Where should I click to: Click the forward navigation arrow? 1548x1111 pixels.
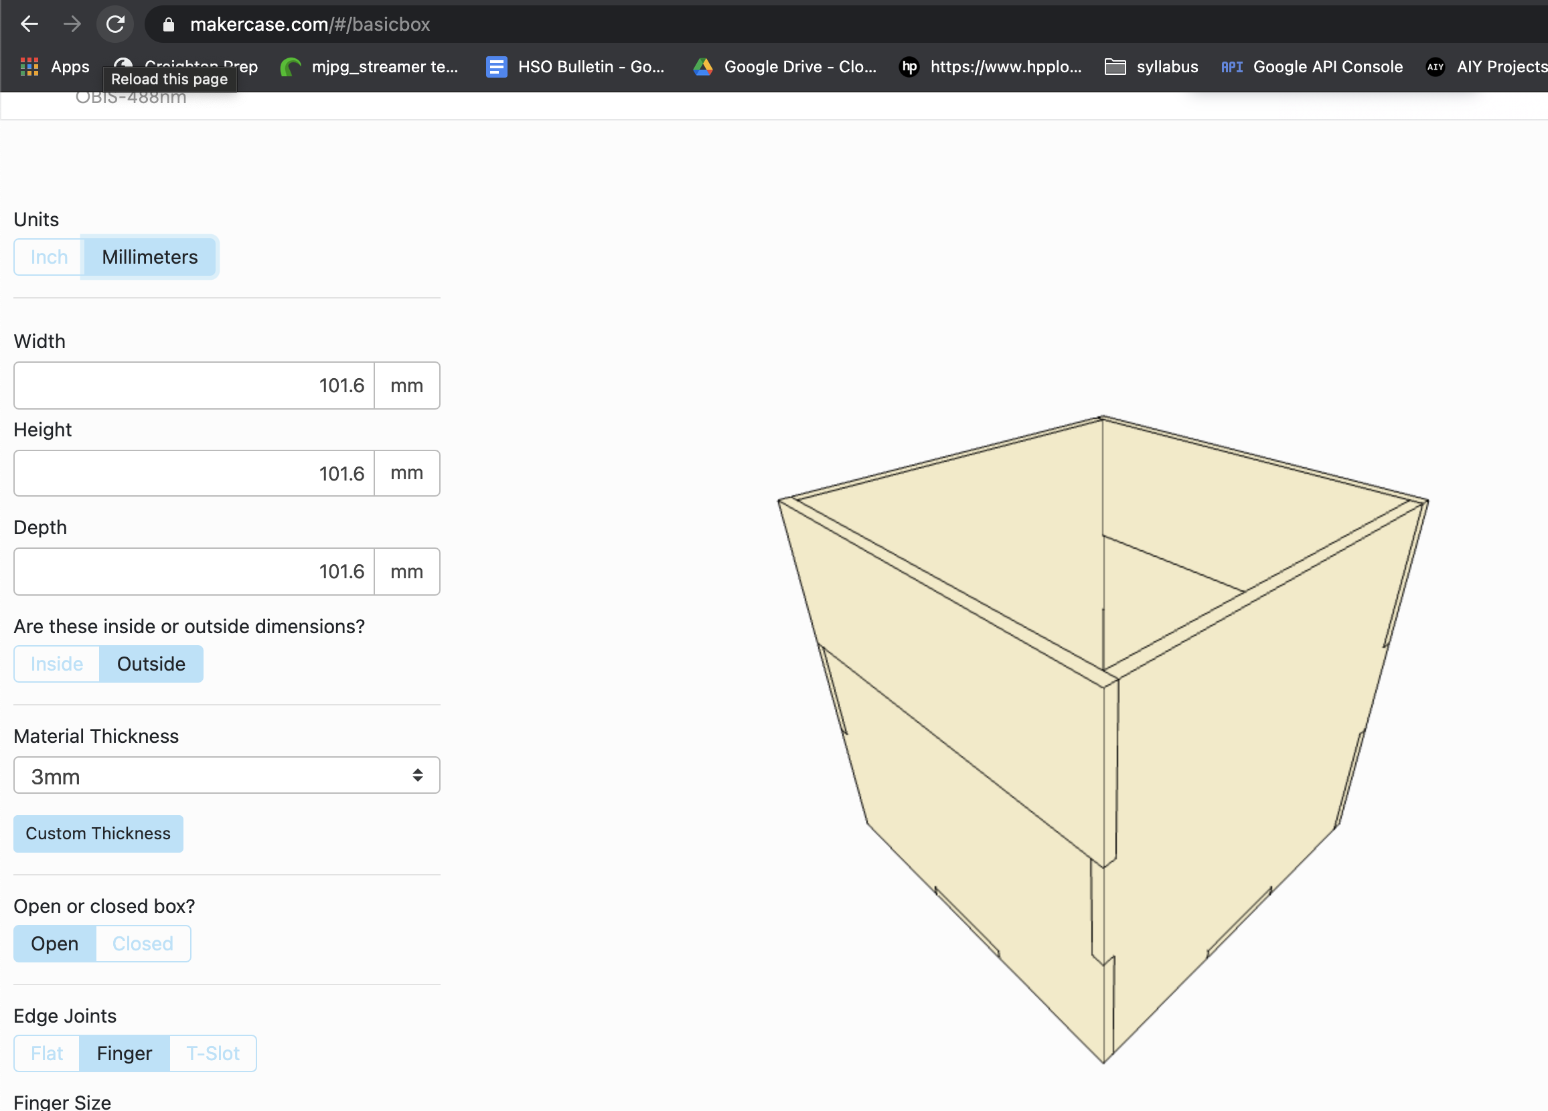coord(72,24)
